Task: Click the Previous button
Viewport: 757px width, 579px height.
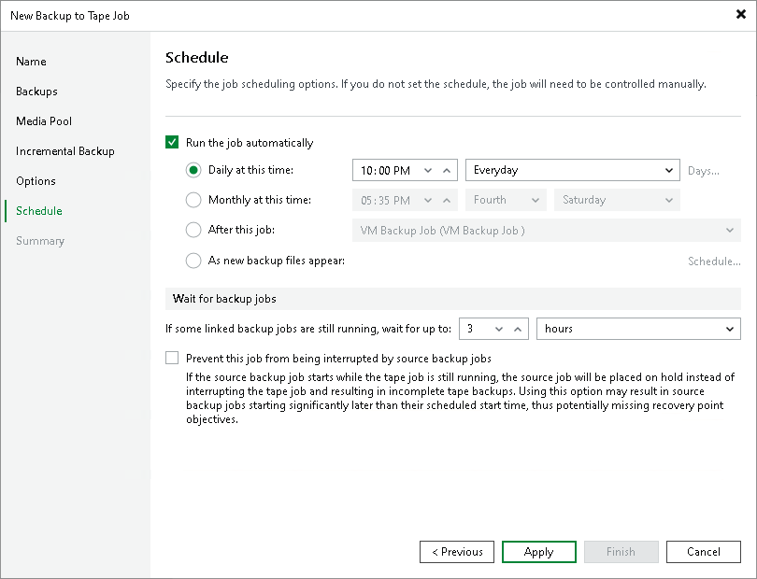Action: [x=456, y=551]
